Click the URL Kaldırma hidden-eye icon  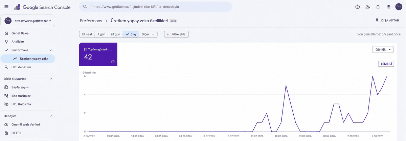[6, 104]
